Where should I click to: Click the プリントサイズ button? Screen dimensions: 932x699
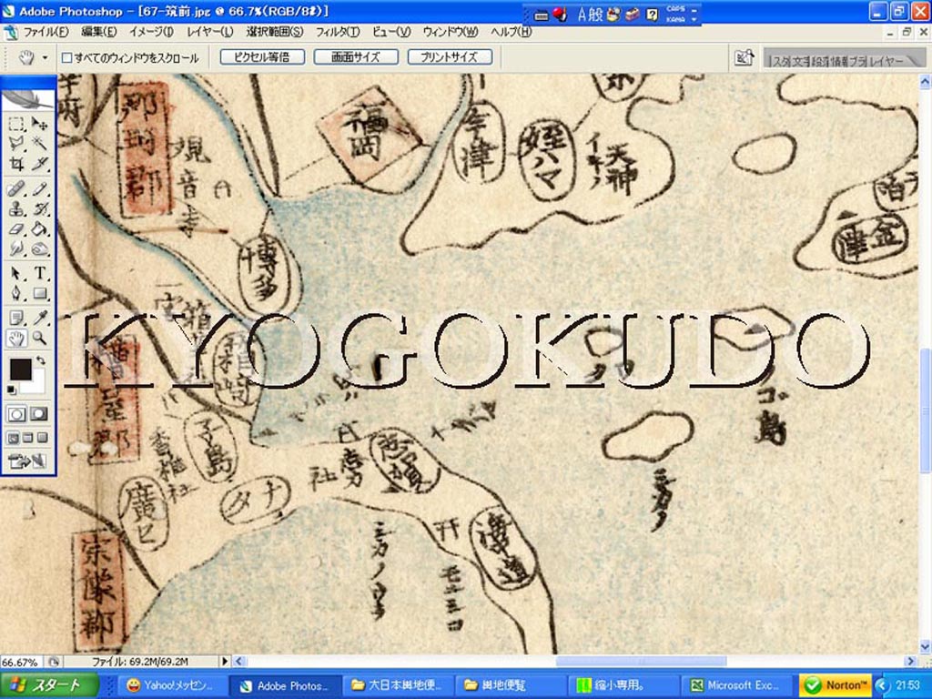click(450, 57)
